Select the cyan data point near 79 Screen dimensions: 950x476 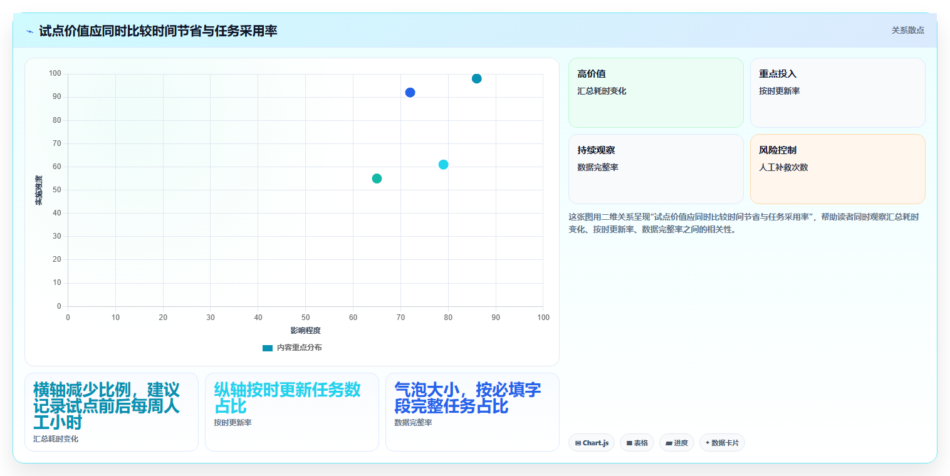[x=443, y=164]
